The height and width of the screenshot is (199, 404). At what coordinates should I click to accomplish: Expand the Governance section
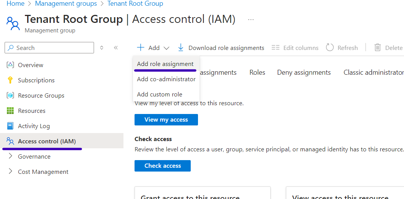point(10,156)
